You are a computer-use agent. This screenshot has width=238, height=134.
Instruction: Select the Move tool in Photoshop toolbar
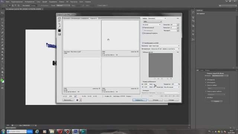click(x=2, y=13)
